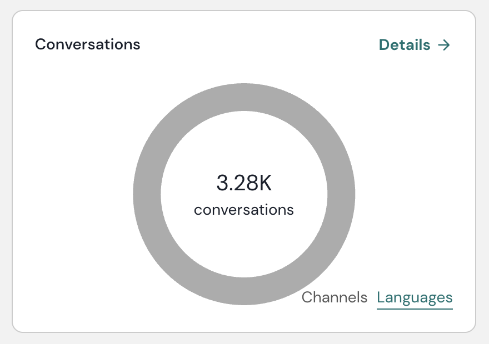Click the Channels option beside Languages
Image resolution: width=489 pixels, height=344 pixels.
(334, 297)
